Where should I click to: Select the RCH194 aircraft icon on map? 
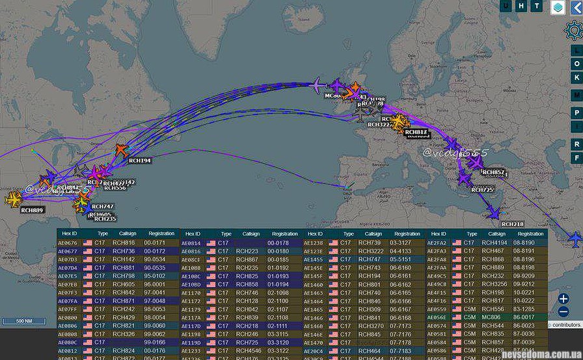click(x=122, y=150)
